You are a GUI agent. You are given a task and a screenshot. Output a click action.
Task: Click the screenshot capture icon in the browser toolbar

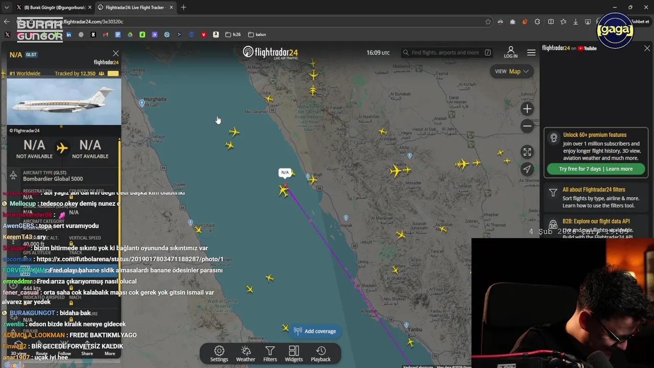[x=588, y=21]
